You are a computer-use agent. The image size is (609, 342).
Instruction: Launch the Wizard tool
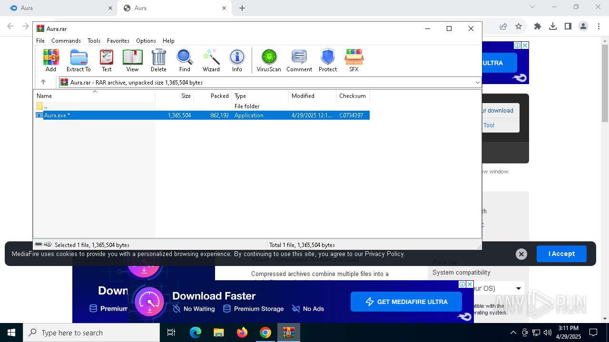[x=211, y=60]
